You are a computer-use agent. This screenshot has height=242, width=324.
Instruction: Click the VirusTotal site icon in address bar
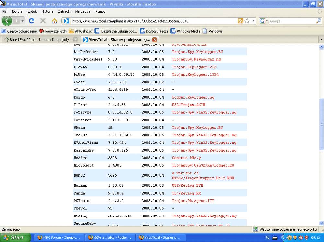[66, 21]
